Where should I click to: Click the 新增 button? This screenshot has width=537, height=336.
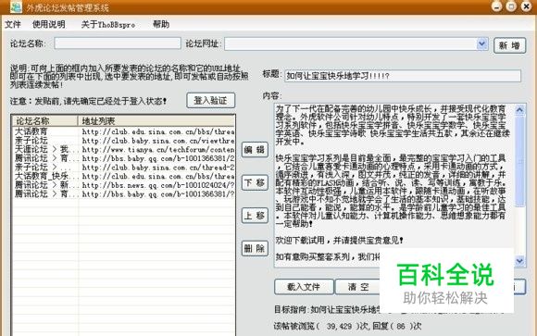coord(509,45)
